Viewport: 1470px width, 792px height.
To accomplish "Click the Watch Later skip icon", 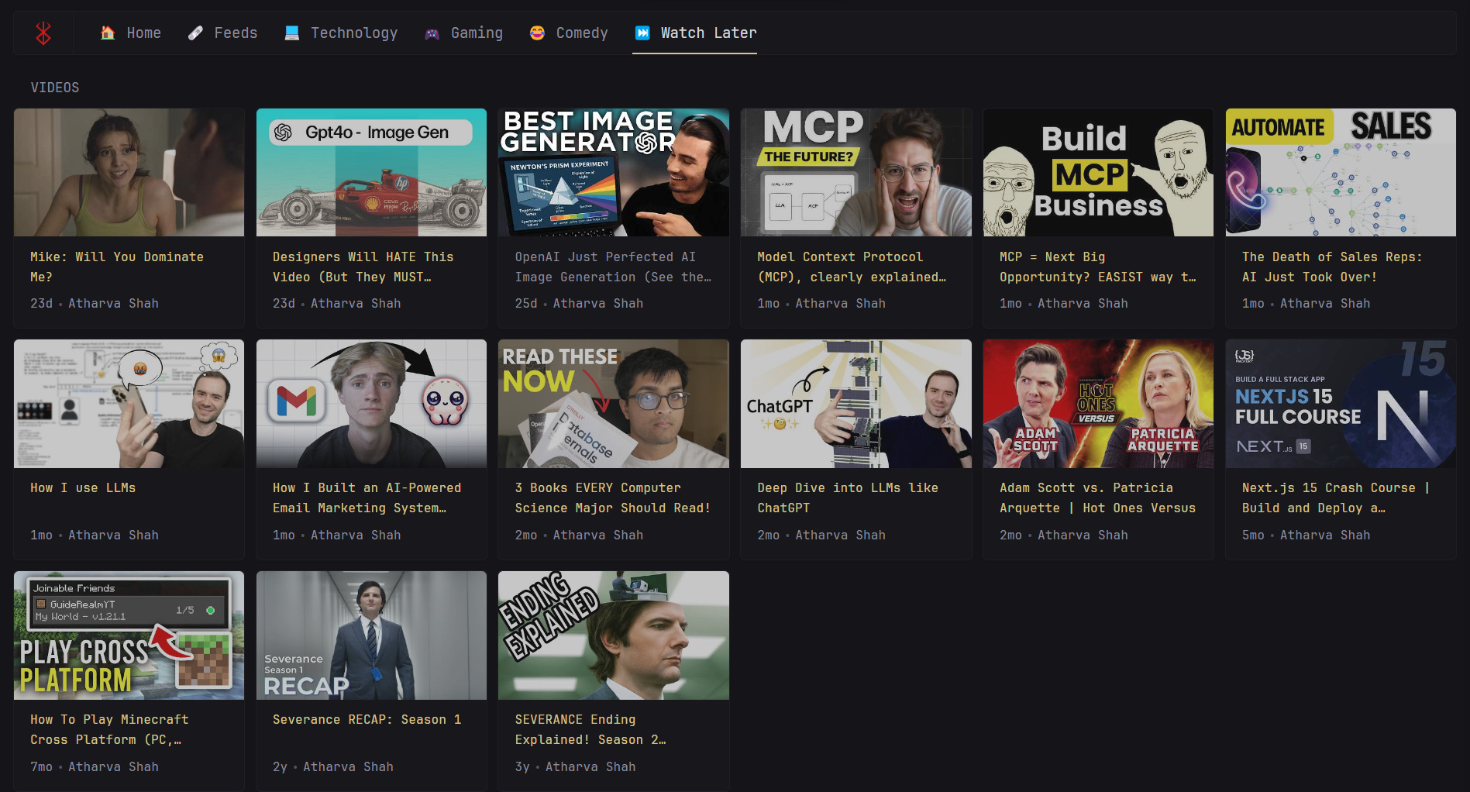I will [x=642, y=33].
